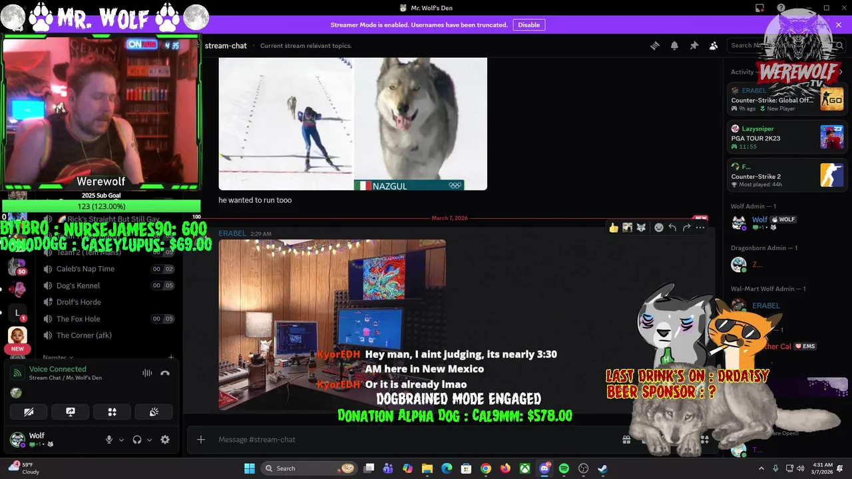Open the skier and wolf image

coord(353,124)
